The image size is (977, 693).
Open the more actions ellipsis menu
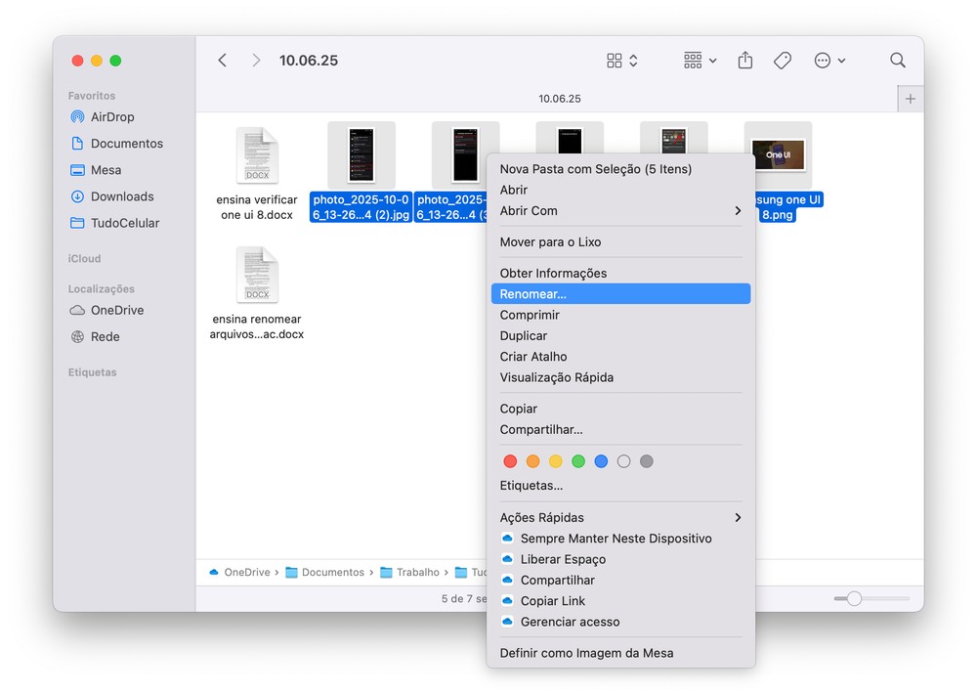tap(829, 61)
